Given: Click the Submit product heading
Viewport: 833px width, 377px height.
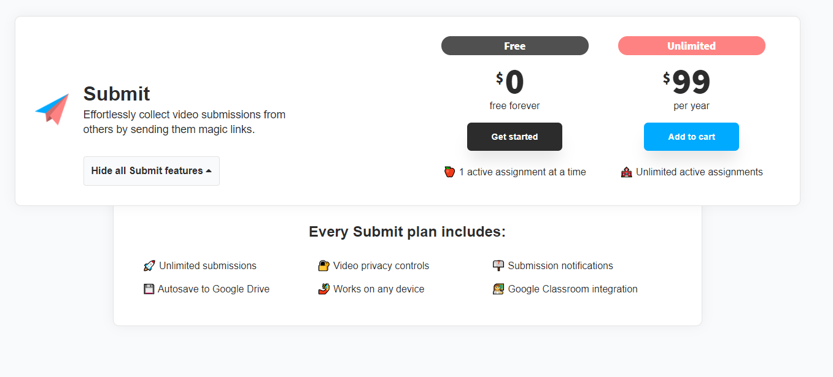Looking at the screenshot, I should point(117,94).
